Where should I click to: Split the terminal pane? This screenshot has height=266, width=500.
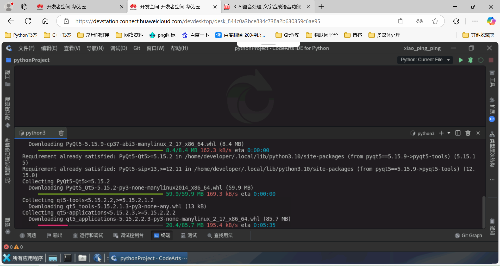tap(458, 133)
